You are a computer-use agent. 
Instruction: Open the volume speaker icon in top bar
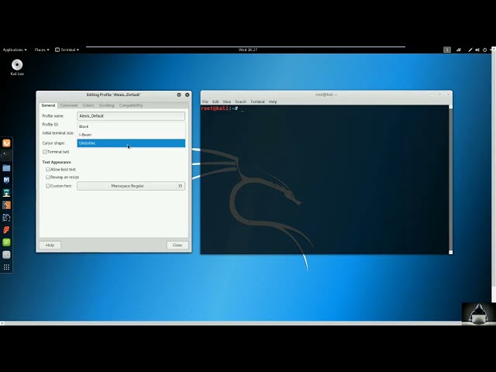pos(477,50)
